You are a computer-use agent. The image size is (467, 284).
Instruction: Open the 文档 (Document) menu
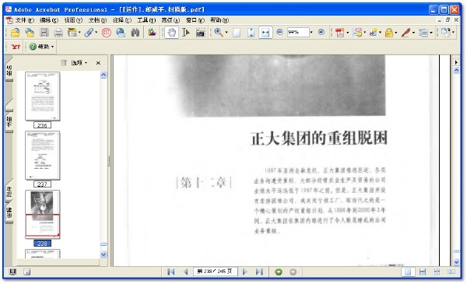(x=97, y=20)
